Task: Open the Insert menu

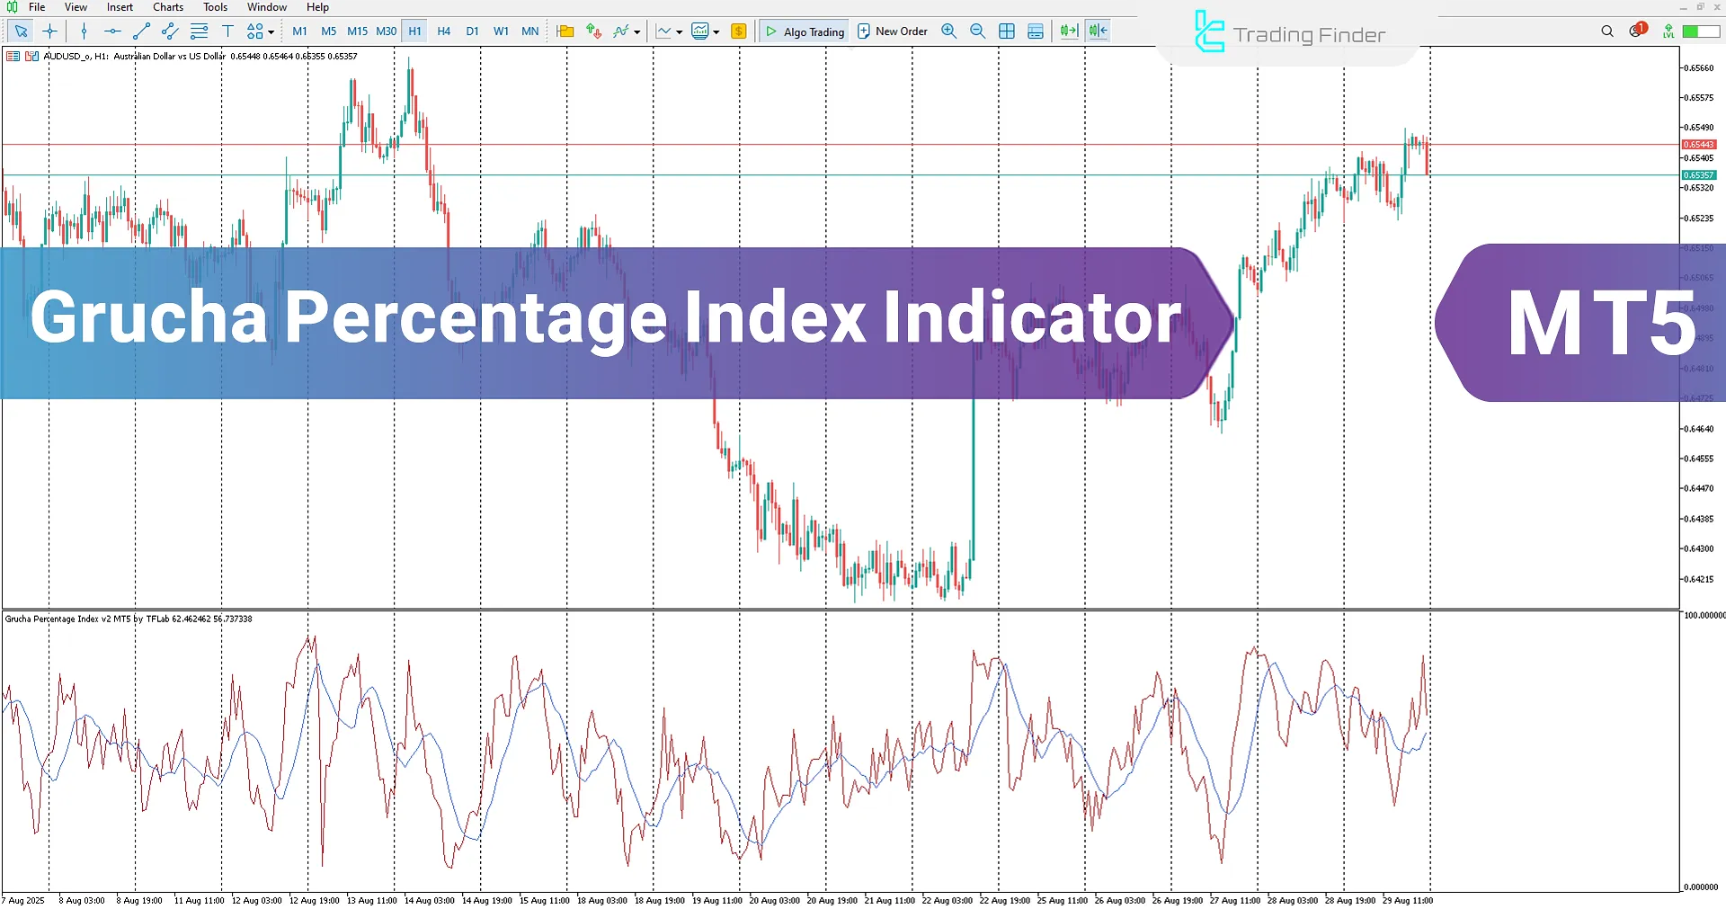Action: coord(120,7)
